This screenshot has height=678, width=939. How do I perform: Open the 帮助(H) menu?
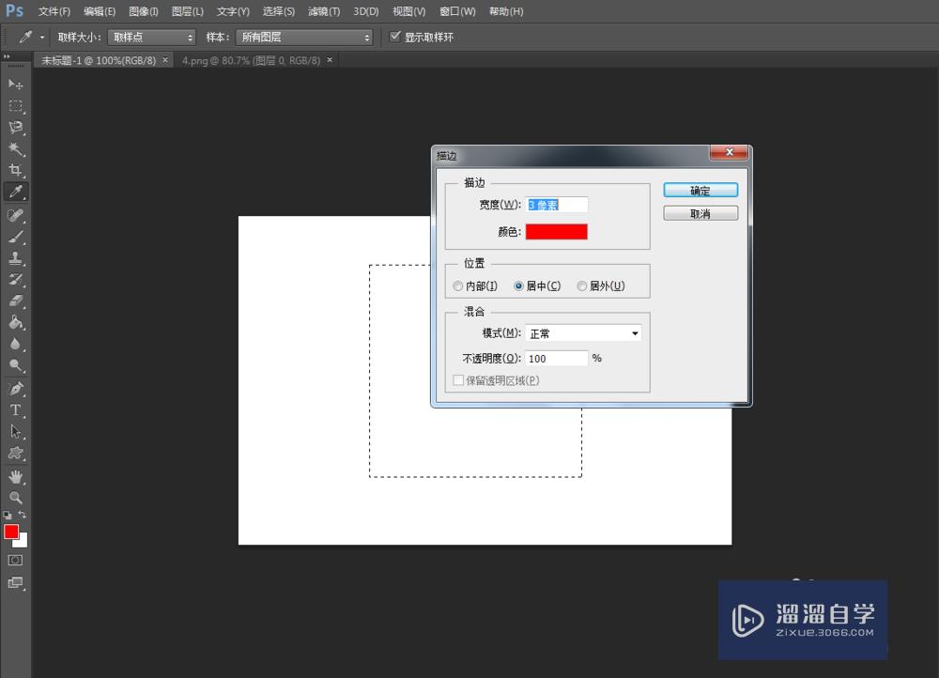click(x=506, y=11)
